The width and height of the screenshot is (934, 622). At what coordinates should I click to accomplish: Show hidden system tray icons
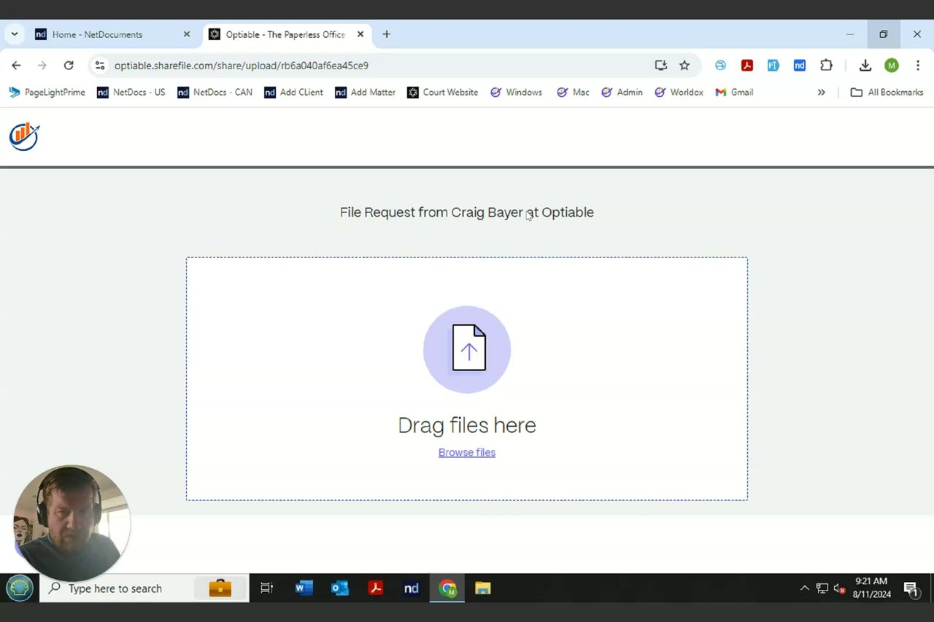click(804, 588)
